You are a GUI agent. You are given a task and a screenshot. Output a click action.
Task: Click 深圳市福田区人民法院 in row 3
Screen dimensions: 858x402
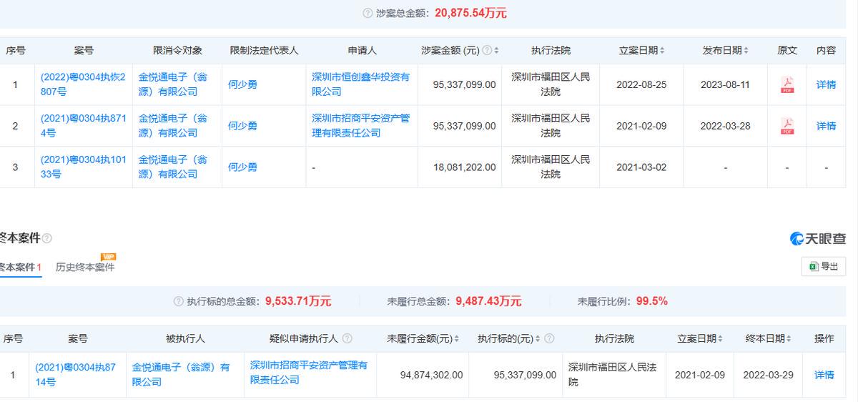point(551,167)
